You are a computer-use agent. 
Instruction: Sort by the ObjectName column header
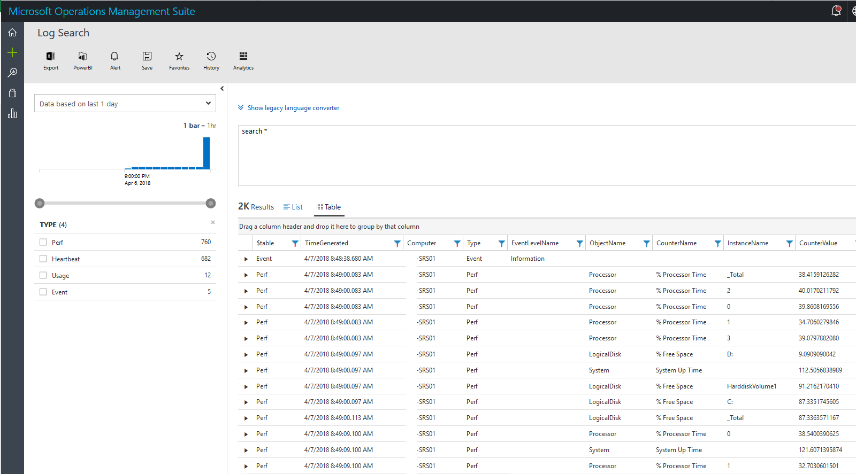(607, 243)
